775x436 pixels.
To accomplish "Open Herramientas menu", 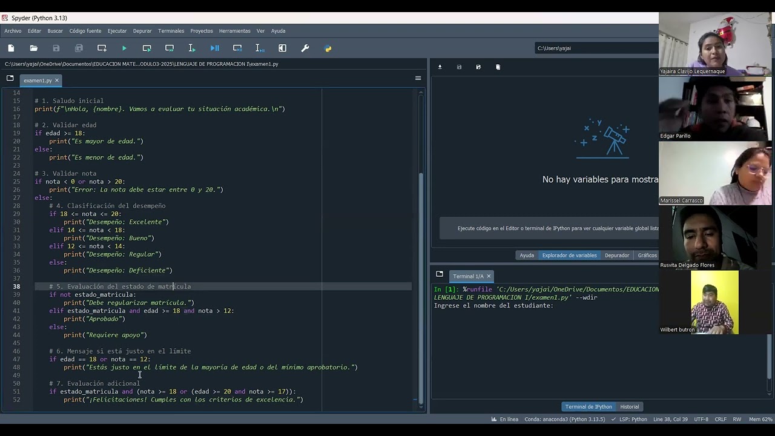I will tap(235, 31).
